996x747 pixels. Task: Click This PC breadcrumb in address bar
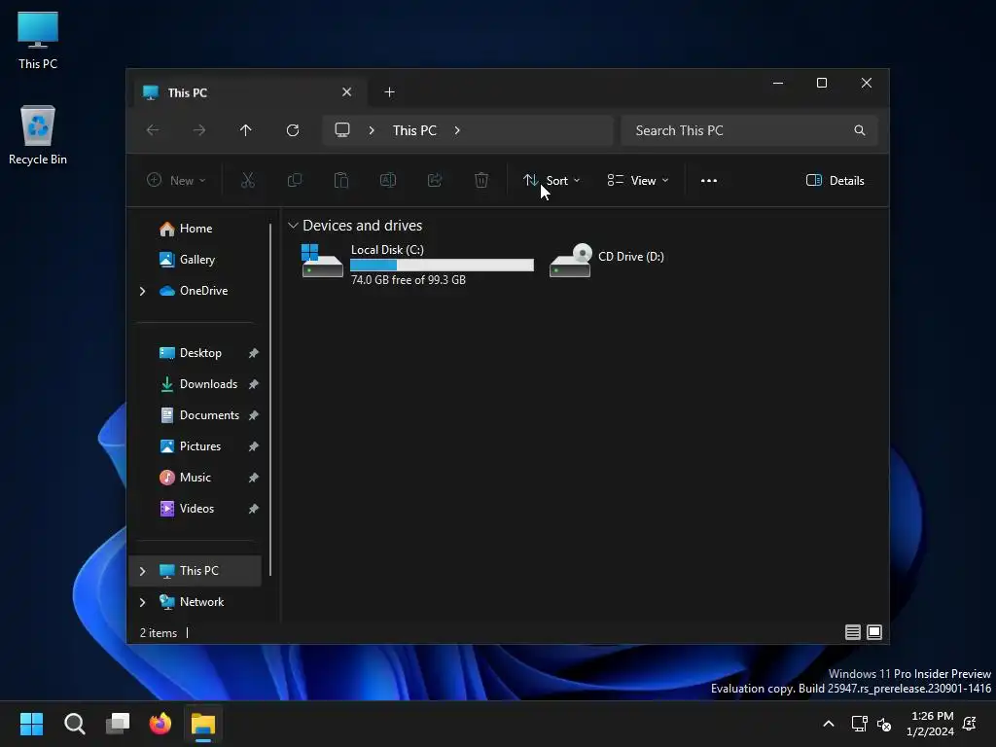(x=414, y=130)
